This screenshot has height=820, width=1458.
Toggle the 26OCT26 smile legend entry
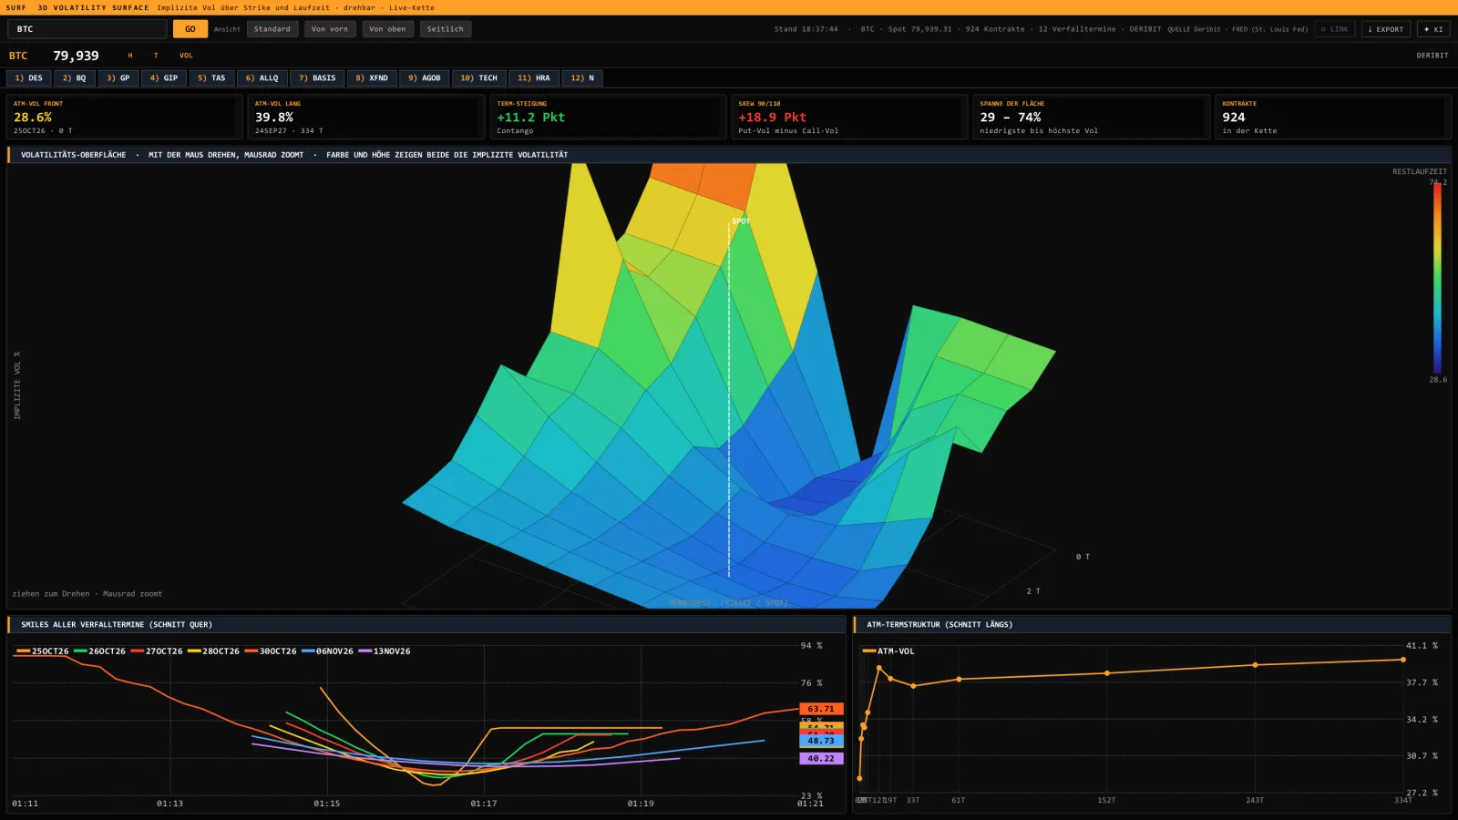[x=99, y=651]
